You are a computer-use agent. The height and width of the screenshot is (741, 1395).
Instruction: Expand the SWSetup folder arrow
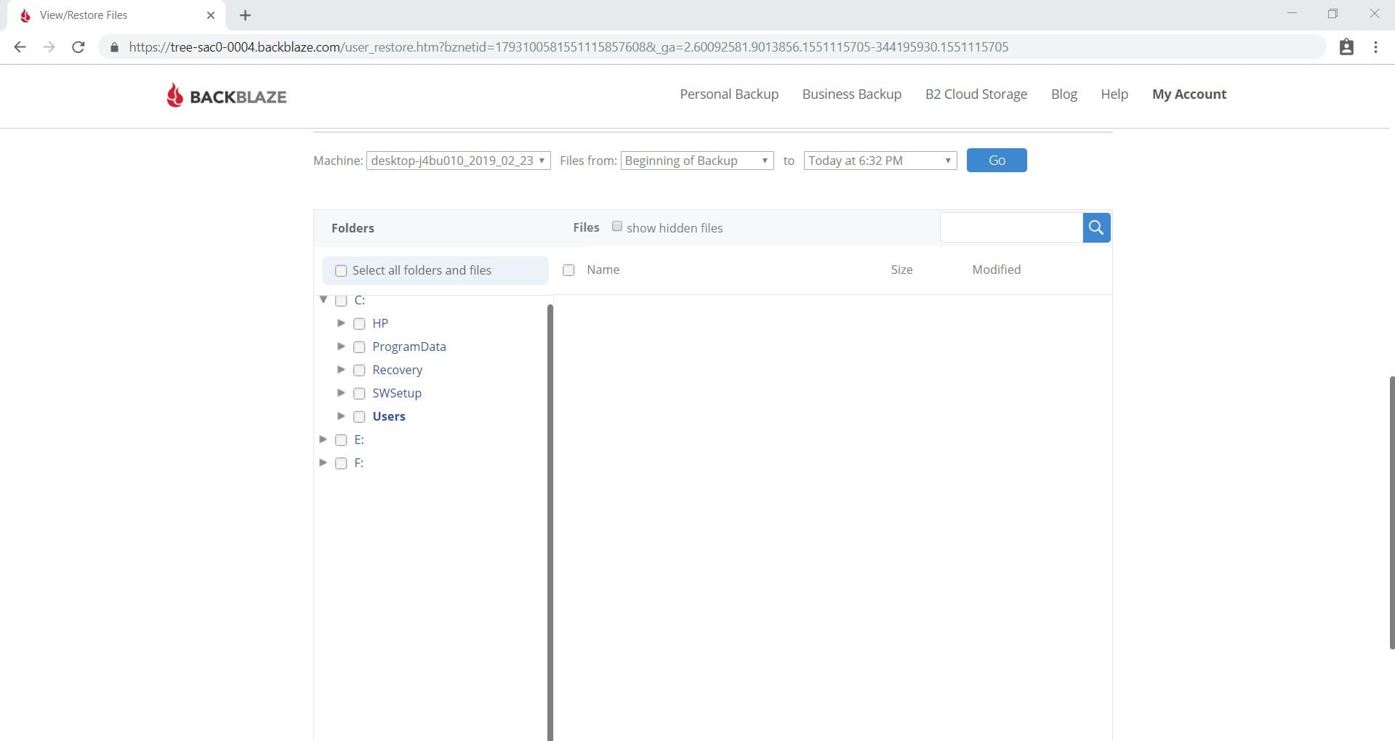click(x=341, y=392)
